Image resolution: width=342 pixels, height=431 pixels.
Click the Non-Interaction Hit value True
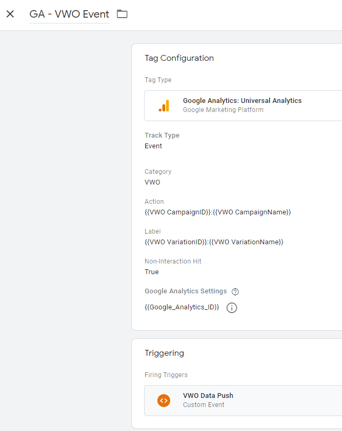(152, 272)
